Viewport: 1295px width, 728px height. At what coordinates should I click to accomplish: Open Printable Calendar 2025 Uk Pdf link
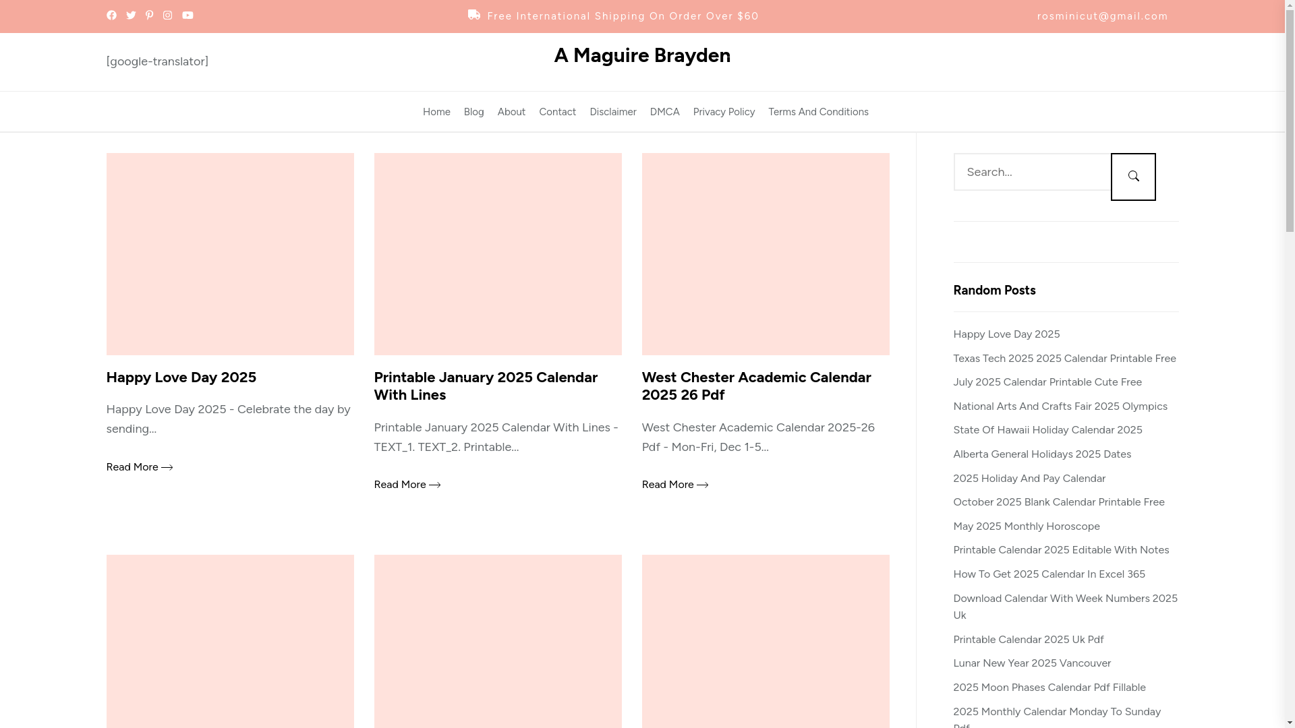point(1029,640)
